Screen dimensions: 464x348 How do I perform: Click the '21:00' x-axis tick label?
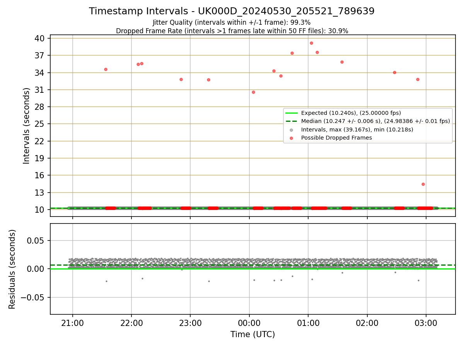point(73,323)
